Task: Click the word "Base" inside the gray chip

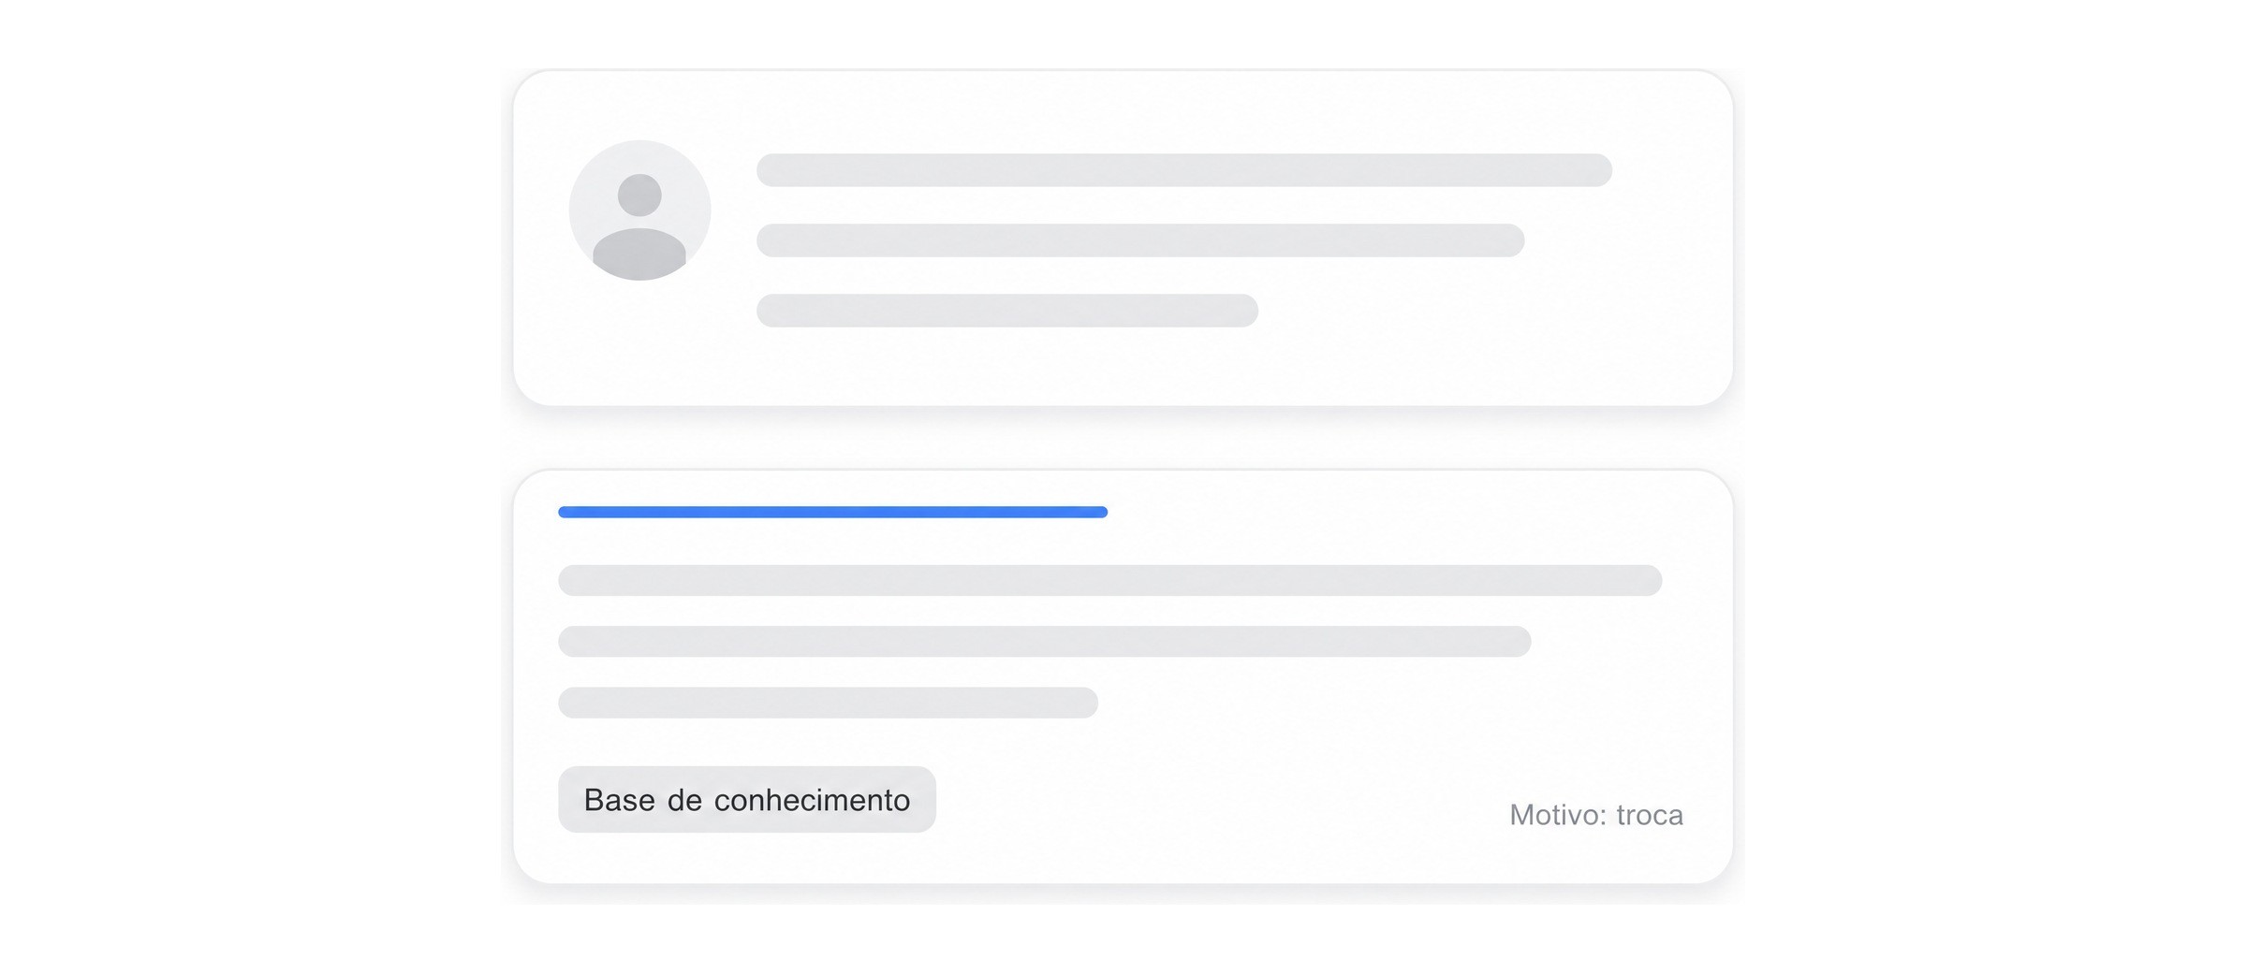Action: pyautogui.click(x=619, y=800)
